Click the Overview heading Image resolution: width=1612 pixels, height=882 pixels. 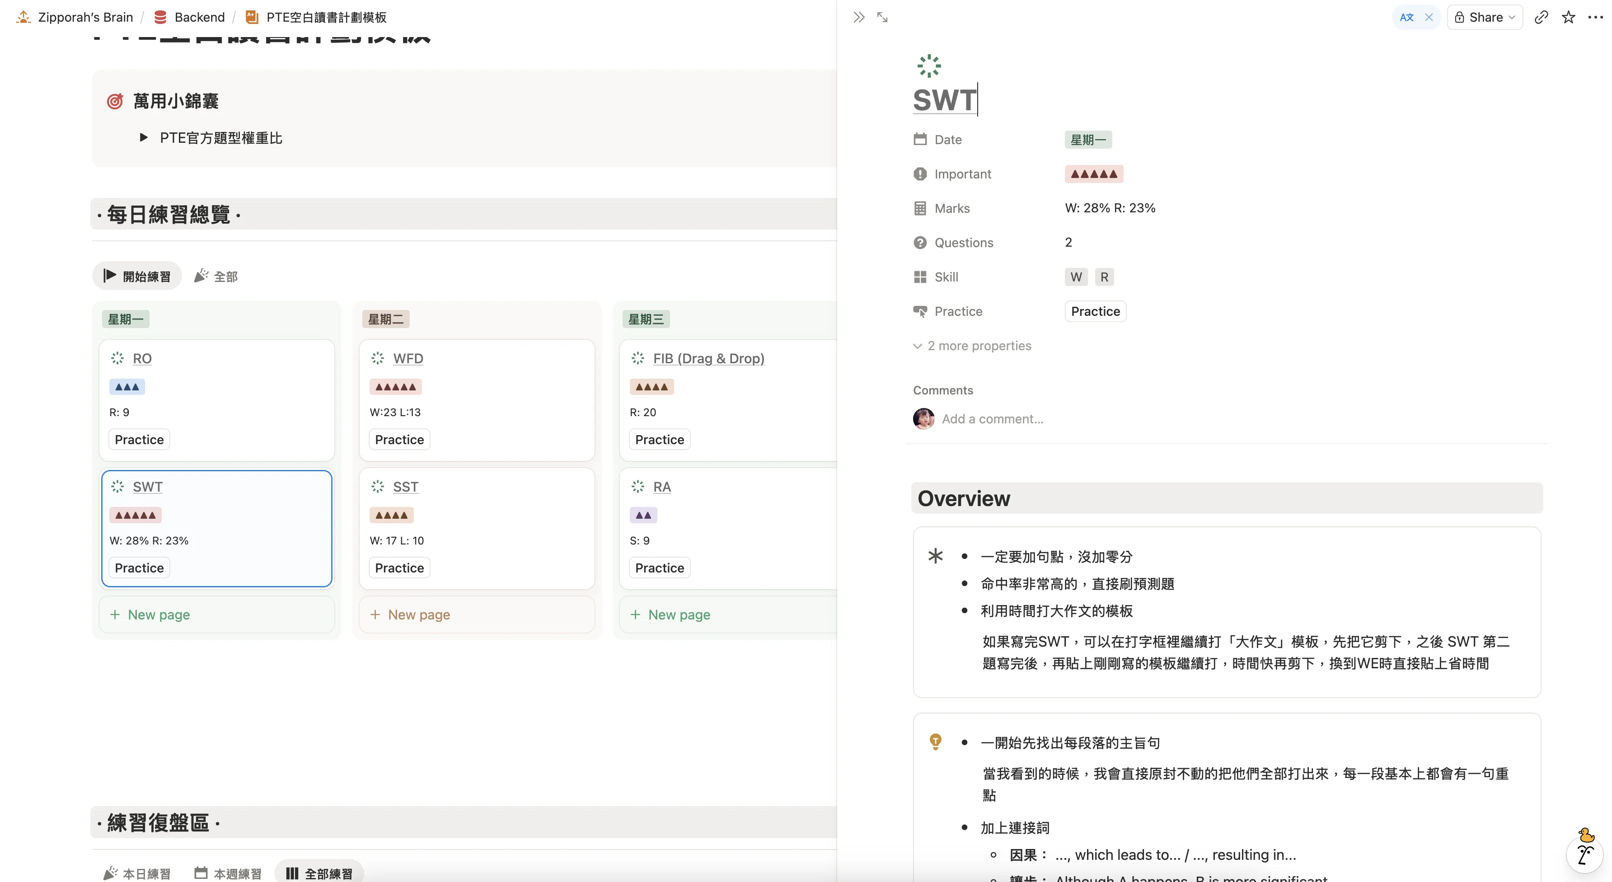pyautogui.click(x=964, y=499)
